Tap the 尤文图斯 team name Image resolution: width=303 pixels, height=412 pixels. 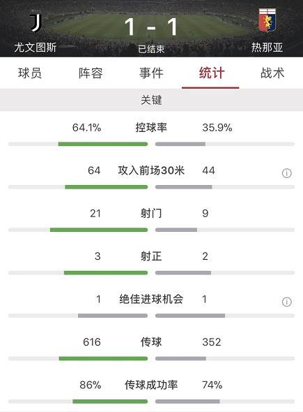[36, 47]
